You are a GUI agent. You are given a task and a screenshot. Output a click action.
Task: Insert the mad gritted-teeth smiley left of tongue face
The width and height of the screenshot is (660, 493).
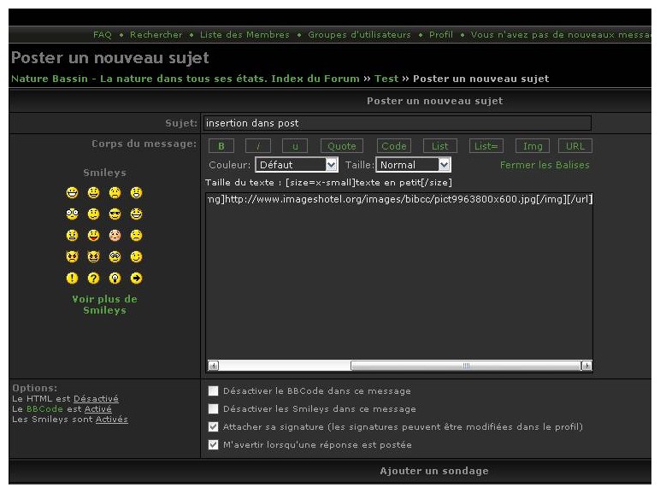click(72, 236)
